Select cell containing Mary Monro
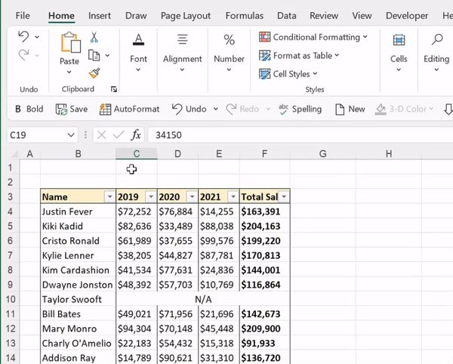The image size is (453, 364). coord(78,329)
